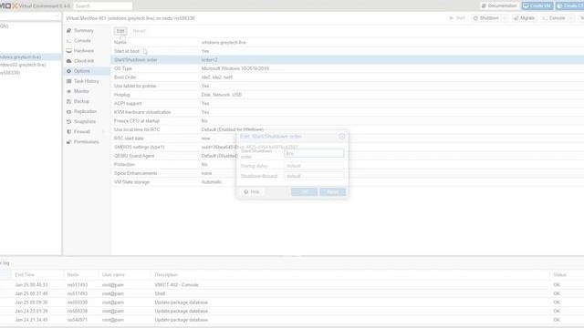This screenshot has width=584, height=328.
Task: Click the Hardware monitor icon
Action: (x=69, y=51)
